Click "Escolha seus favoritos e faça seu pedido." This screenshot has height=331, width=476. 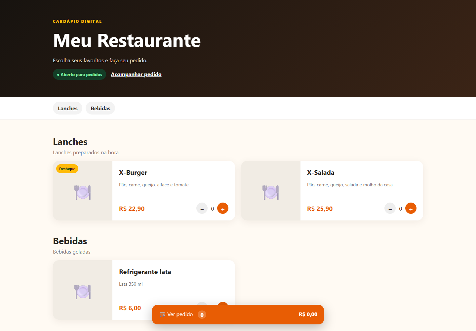point(100,60)
